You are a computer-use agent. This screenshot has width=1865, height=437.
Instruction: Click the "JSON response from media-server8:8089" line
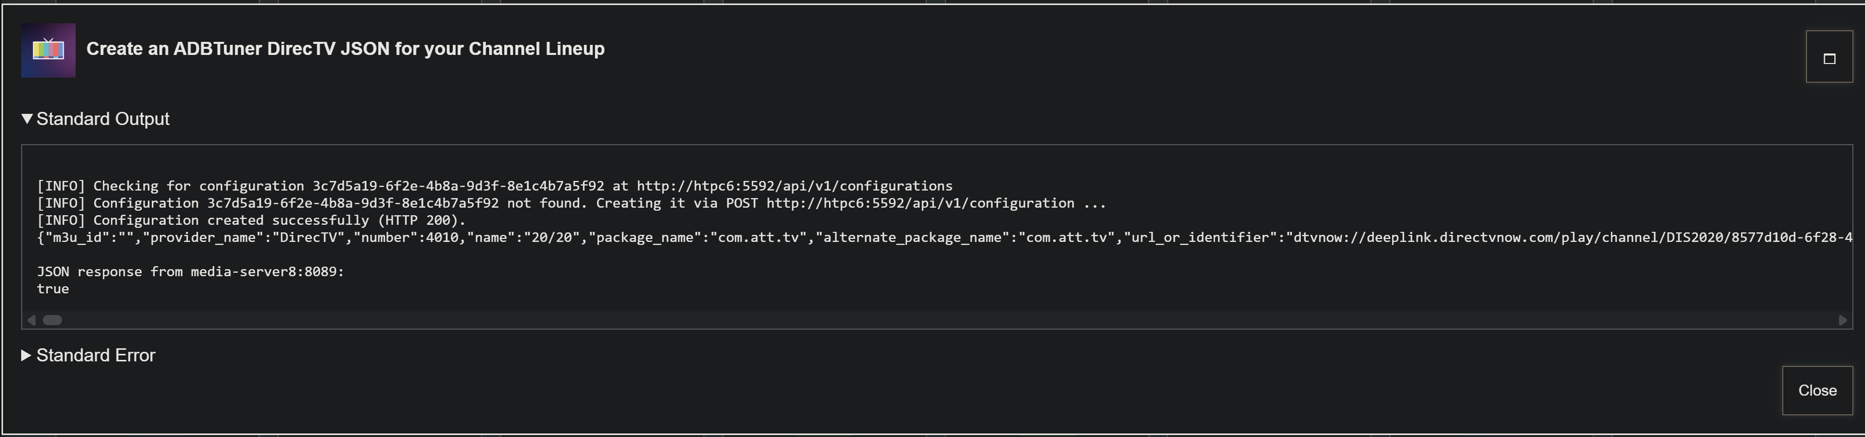(191, 272)
